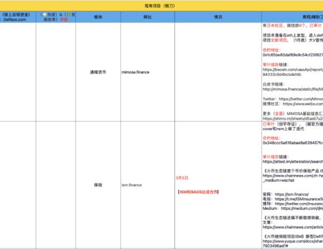Open the twitter.com Insurance link
Image resolution: width=323 pixels, height=249 pixels.
(299, 204)
